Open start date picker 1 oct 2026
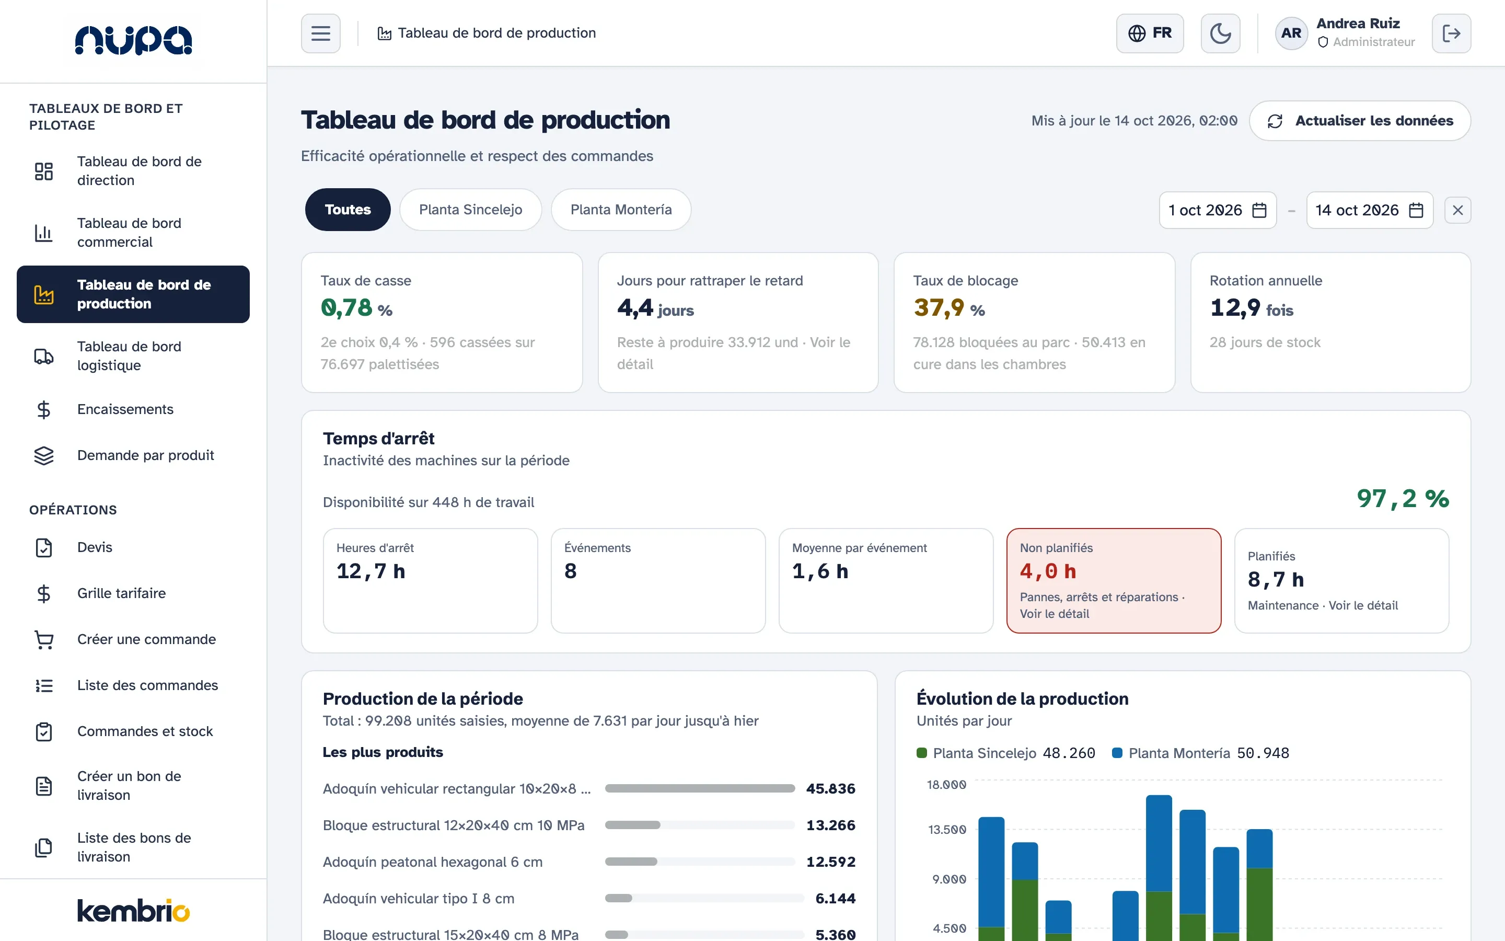This screenshot has height=941, width=1505. 1217,210
